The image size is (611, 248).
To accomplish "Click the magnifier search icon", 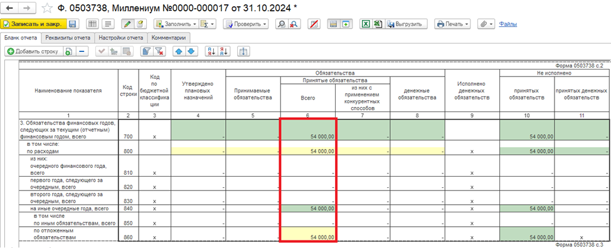I will pos(281,24).
